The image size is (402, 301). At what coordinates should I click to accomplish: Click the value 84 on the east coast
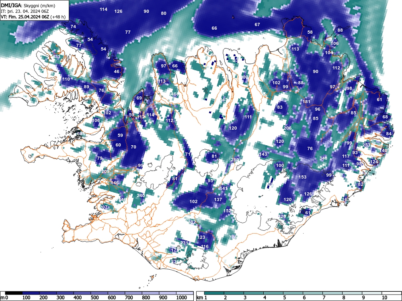pyautogui.click(x=389, y=134)
